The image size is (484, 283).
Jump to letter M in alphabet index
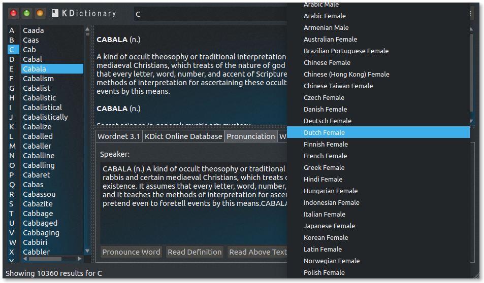click(12, 146)
